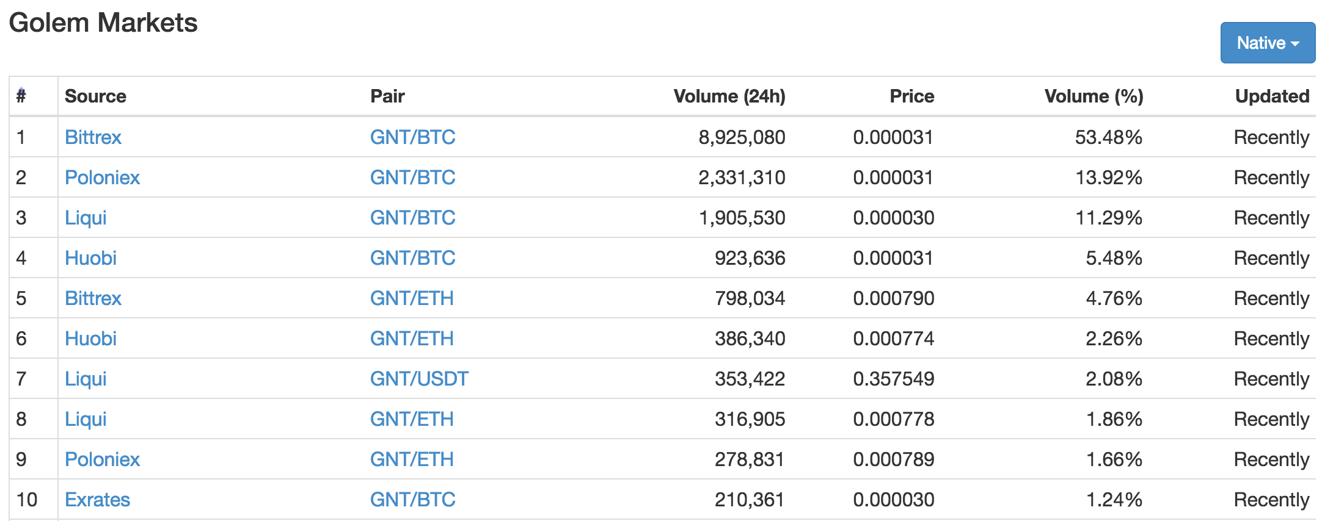Viewport: 1322px width, 521px height.
Task: Sort table by Price column header
Action: tap(911, 96)
